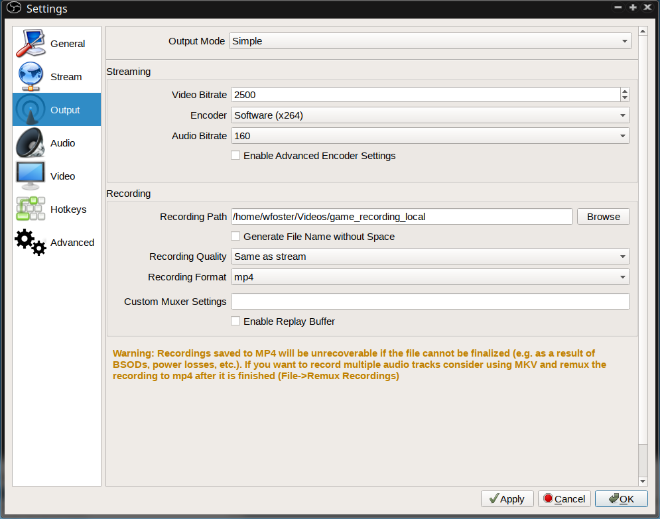This screenshot has height=519, width=660.
Task: Enable the Replay Buffer checkbox
Action: coord(235,321)
